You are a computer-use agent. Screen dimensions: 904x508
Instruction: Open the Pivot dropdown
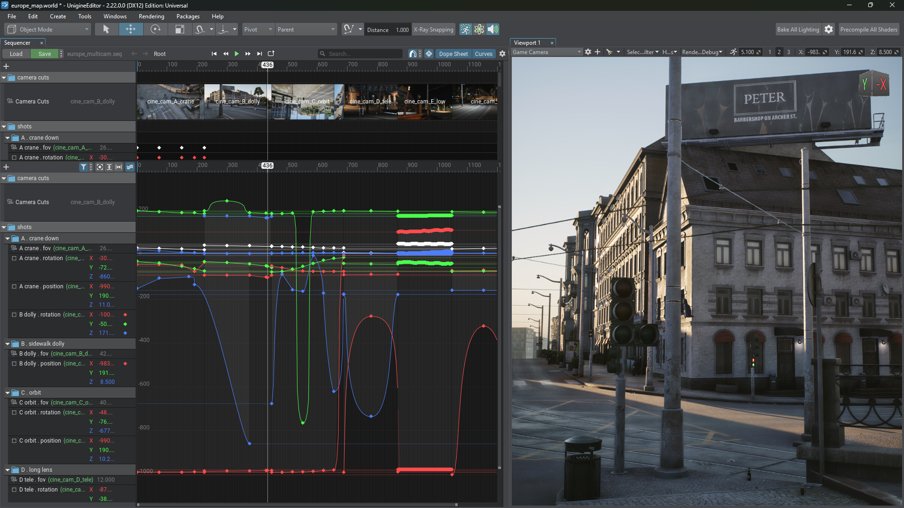coord(258,29)
